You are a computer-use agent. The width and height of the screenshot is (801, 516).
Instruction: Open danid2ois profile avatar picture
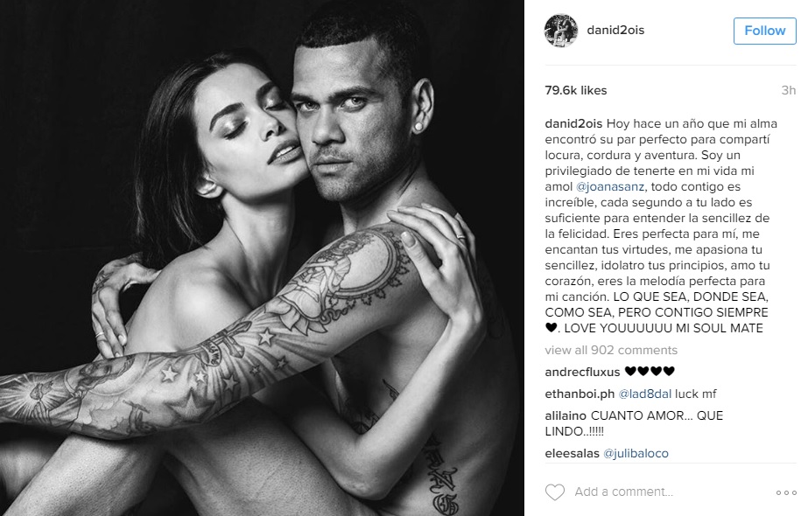click(561, 31)
